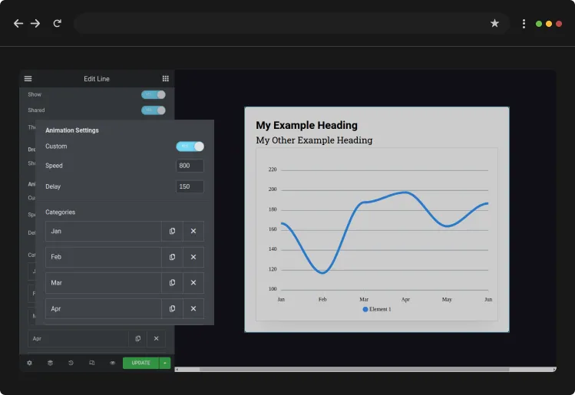575x395 pixels.
Task: Open the browser three-dot menu
Action: point(524,24)
